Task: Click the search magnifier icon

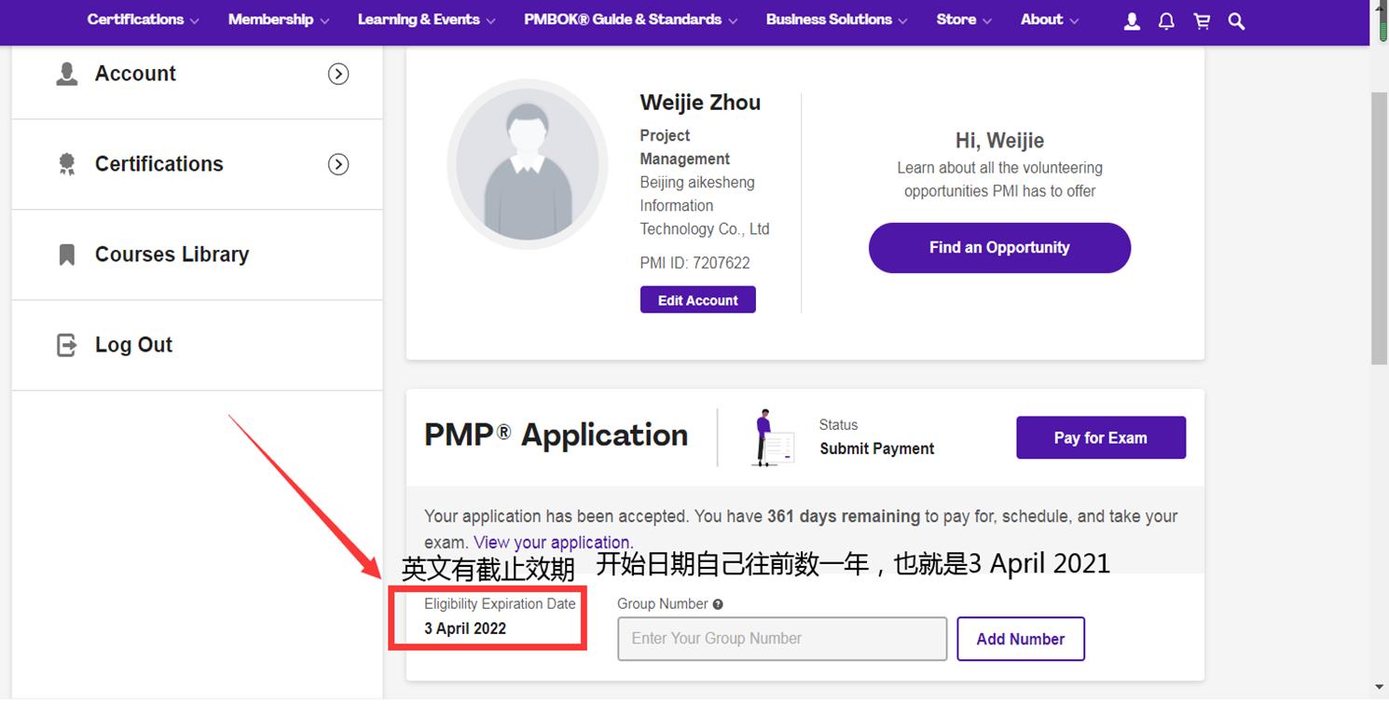Action: coord(1237,21)
